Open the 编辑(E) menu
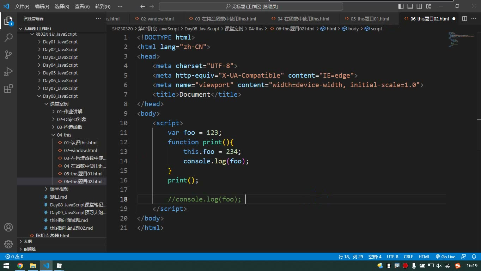Viewport: 481px width, 271px height. pyautogui.click(x=42, y=6)
